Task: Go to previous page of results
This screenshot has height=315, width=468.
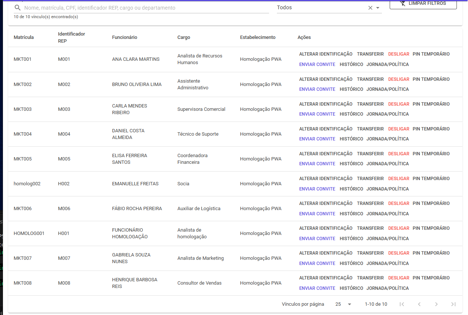Action: 419,304
